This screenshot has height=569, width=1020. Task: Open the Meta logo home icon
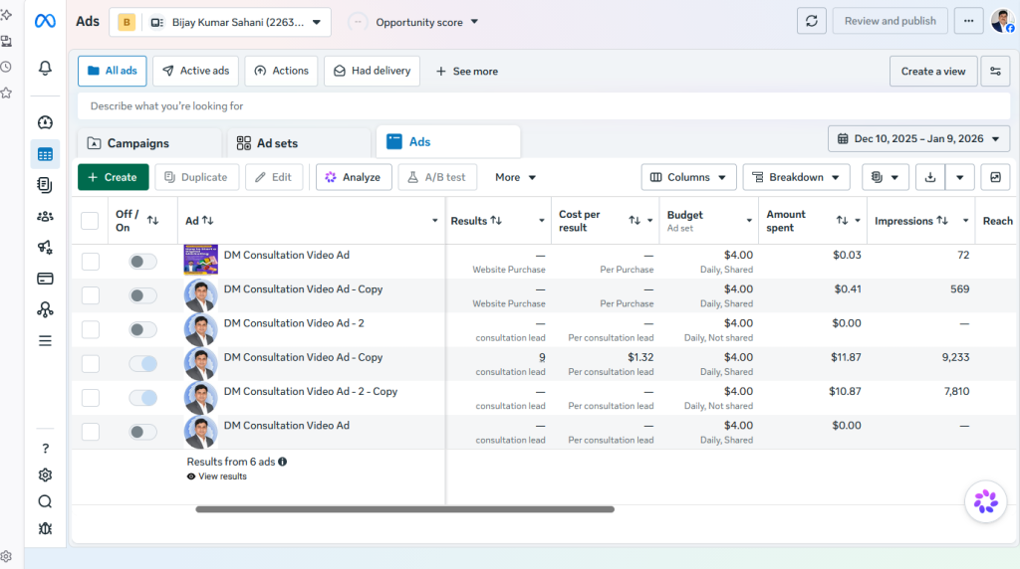[45, 22]
